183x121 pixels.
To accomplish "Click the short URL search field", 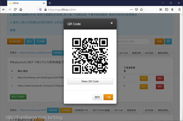I will [133, 42].
